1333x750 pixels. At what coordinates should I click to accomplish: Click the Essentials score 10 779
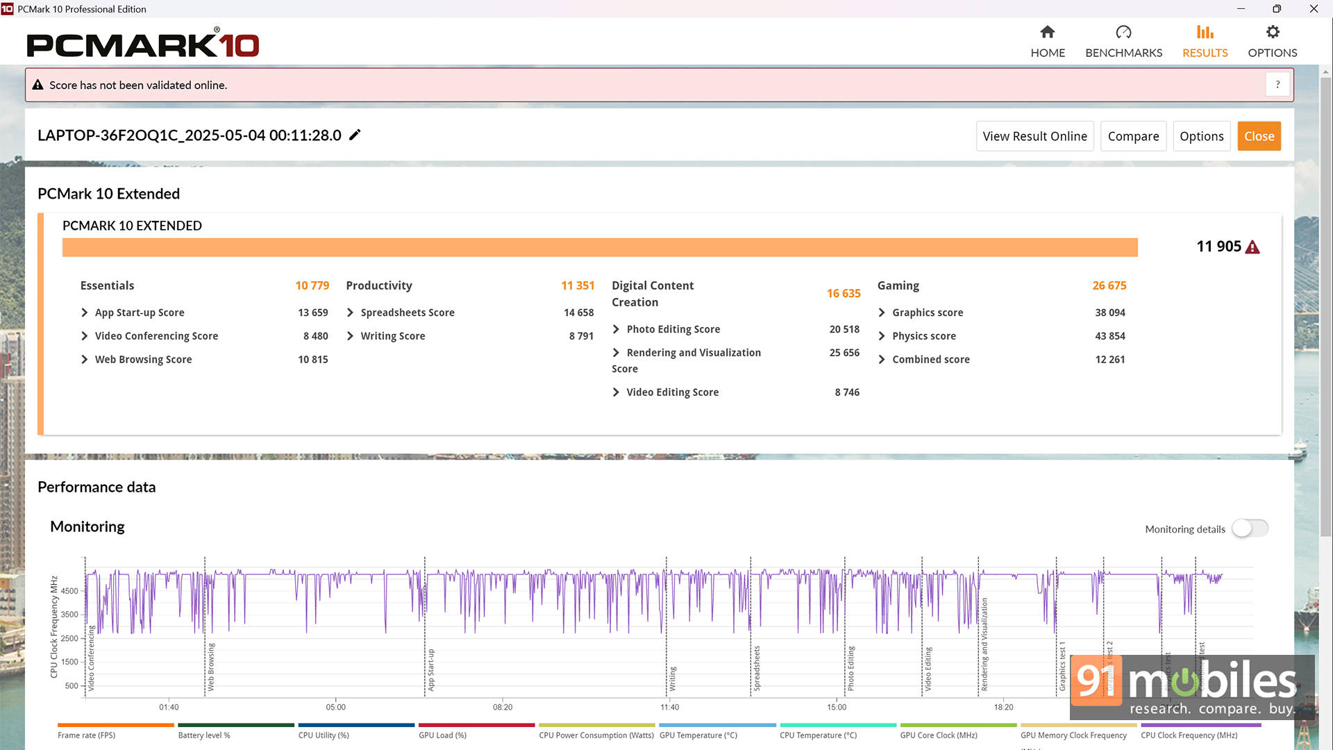click(312, 285)
